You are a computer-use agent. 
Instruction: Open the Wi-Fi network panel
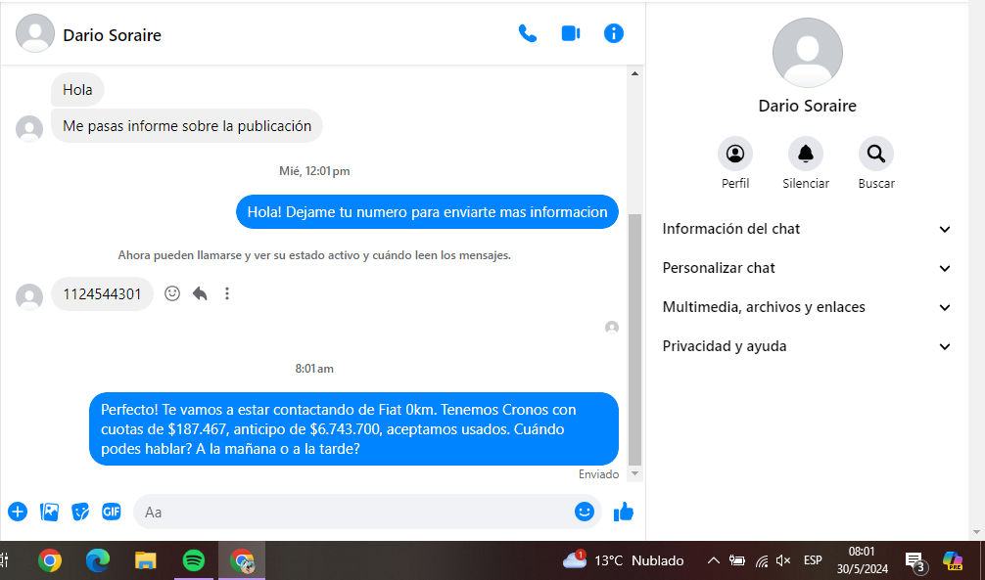[x=762, y=560]
